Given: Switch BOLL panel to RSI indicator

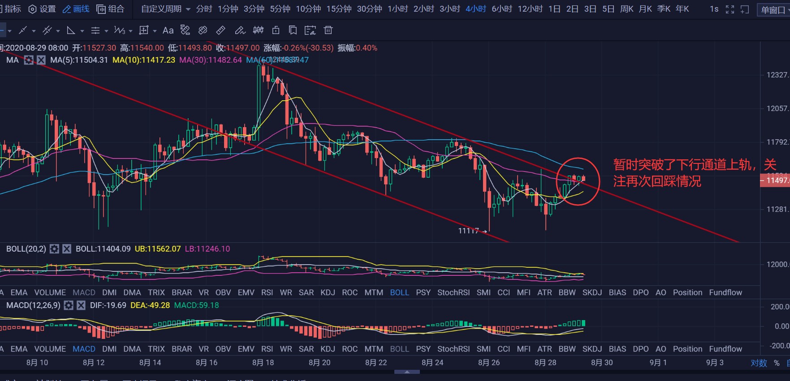Looking at the screenshot, I should coord(267,292).
